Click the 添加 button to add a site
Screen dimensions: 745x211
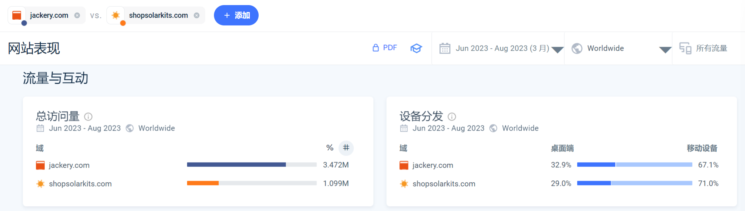[236, 15]
